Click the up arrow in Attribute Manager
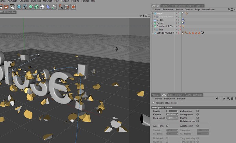236x143 pixels. (224, 98)
